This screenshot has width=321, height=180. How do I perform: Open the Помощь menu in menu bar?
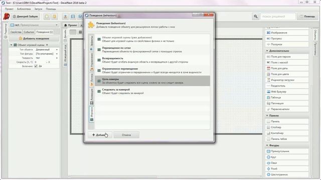(x=51, y=9)
